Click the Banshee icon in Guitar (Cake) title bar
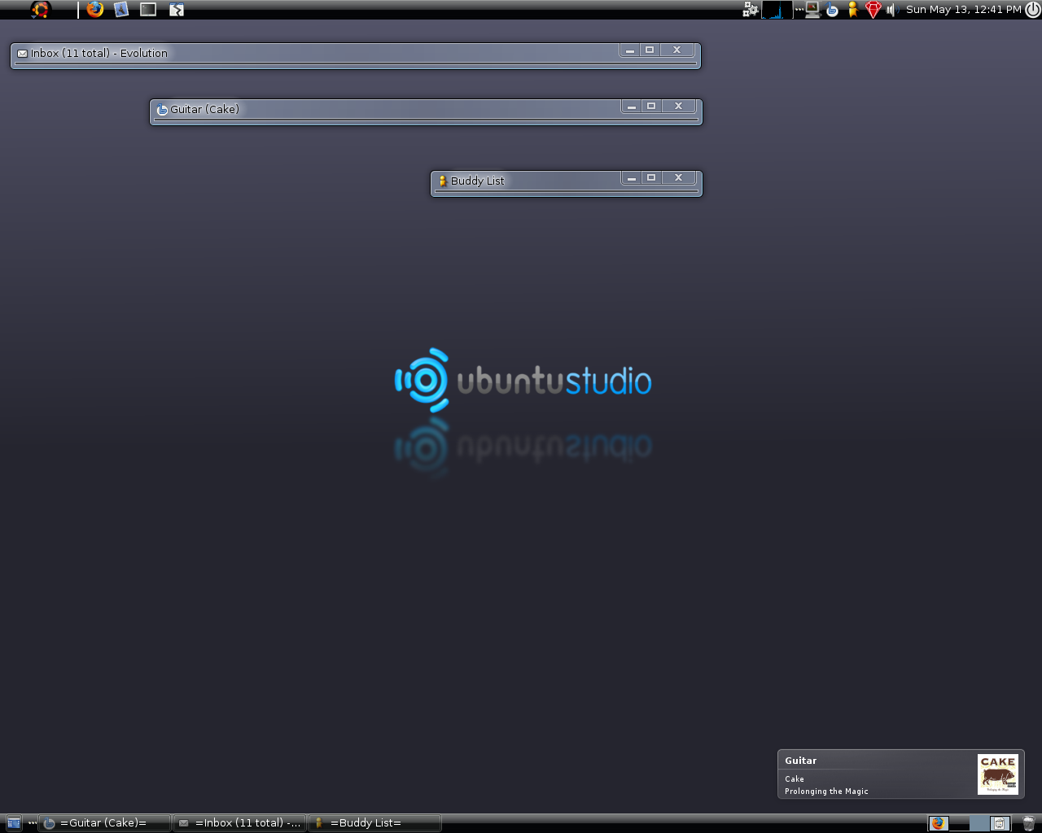 tap(162, 110)
